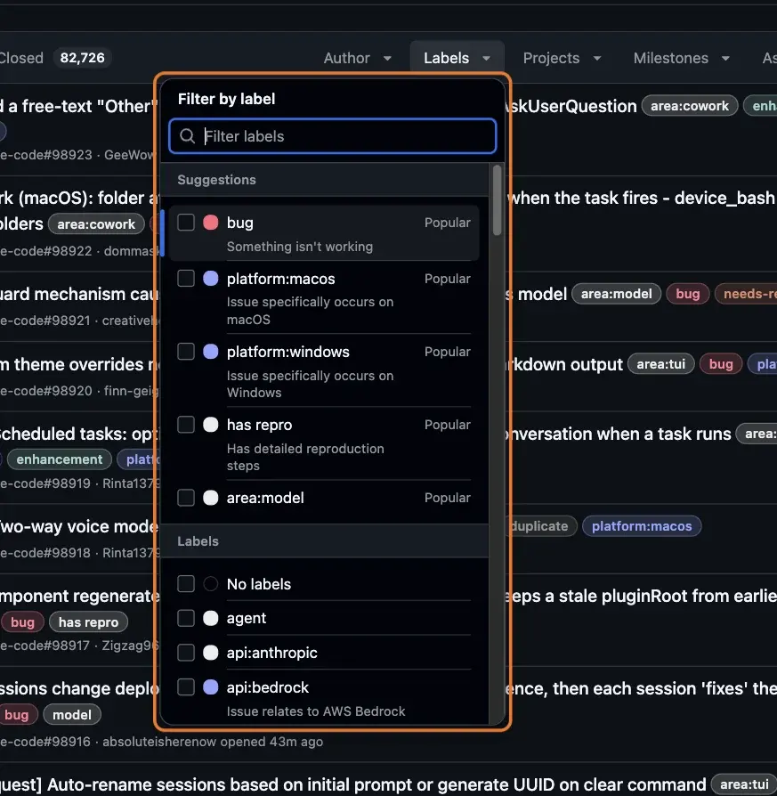
Task: Open the Author filter dropdown
Action: point(357,58)
